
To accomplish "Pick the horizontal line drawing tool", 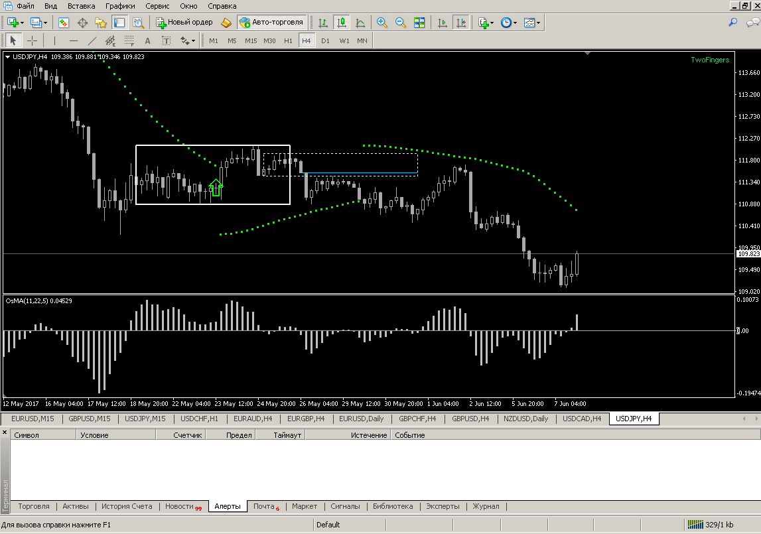I will pos(73,40).
